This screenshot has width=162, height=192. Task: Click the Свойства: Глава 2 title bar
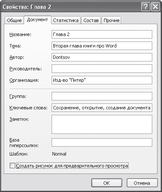click(x=71, y=7)
